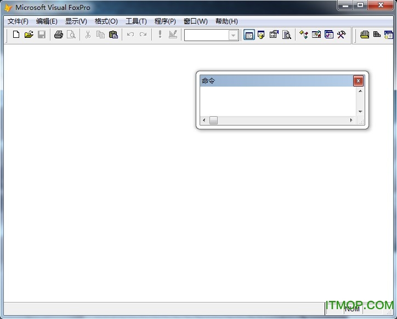Open the 编辑(E) menu

47,21
